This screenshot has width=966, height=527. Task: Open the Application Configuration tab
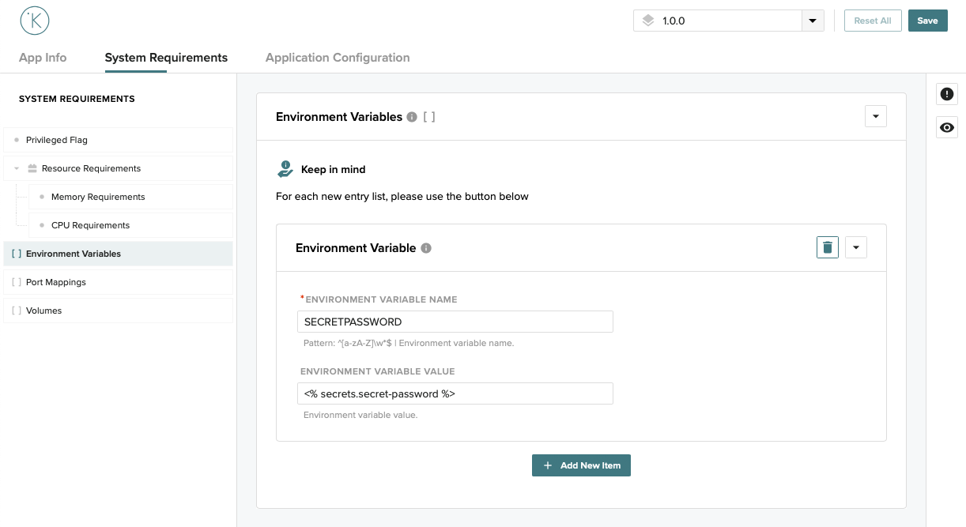[x=338, y=58]
